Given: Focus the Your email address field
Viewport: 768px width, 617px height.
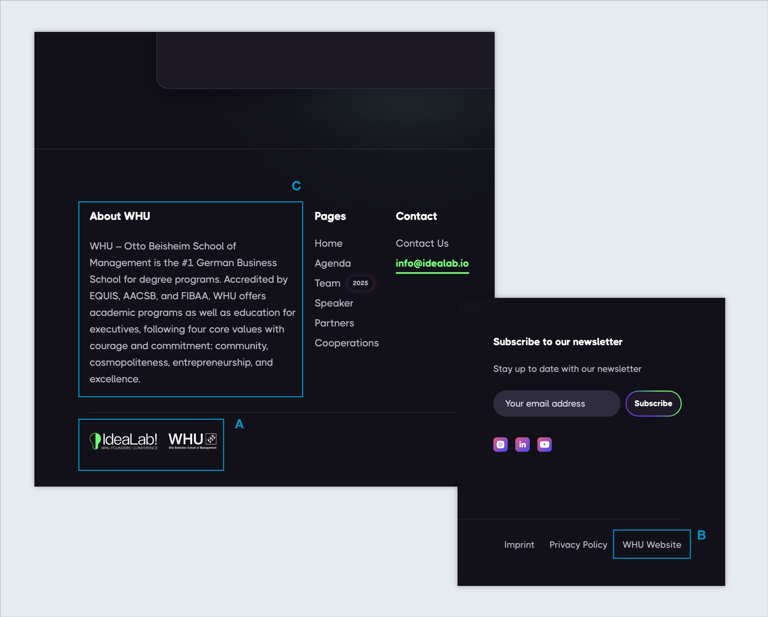Looking at the screenshot, I should (556, 403).
